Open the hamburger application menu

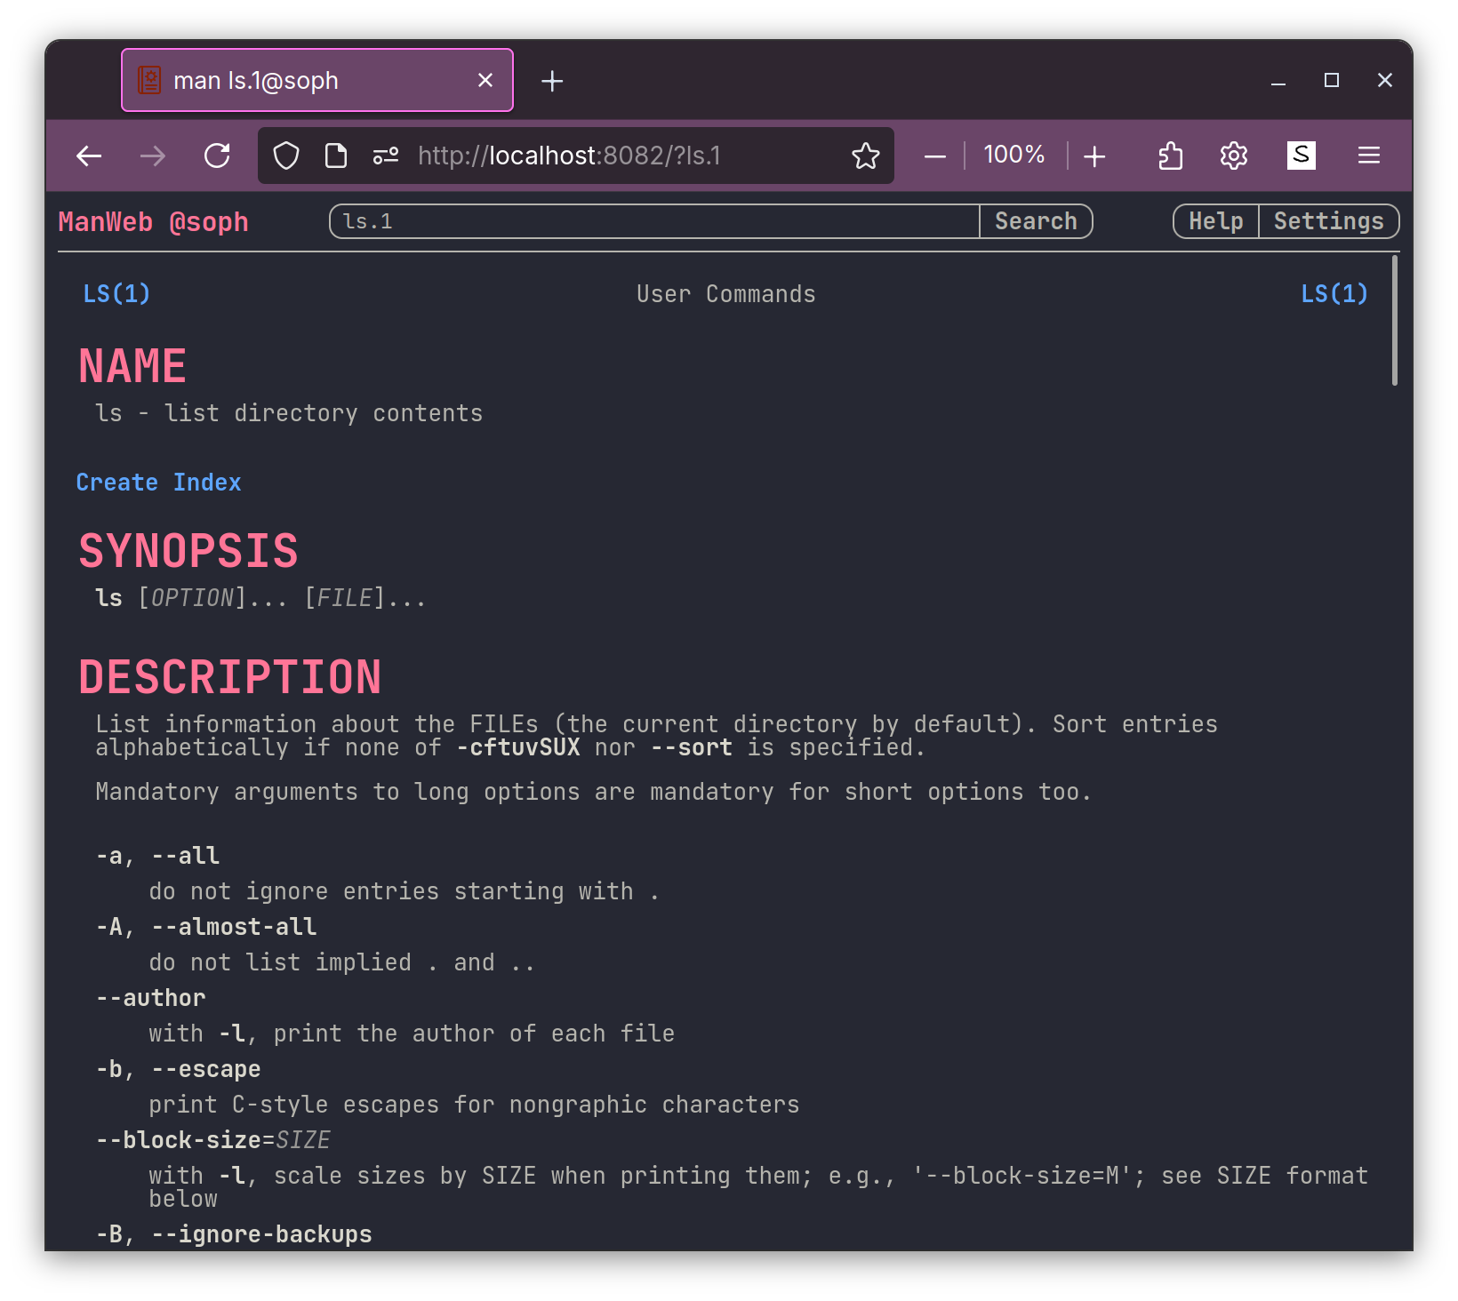(1369, 156)
